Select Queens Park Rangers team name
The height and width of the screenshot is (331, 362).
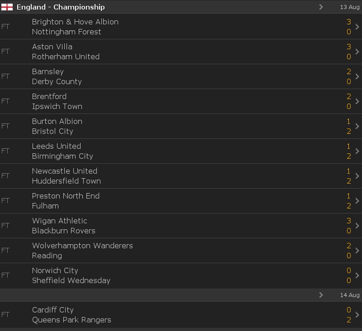tap(71, 320)
